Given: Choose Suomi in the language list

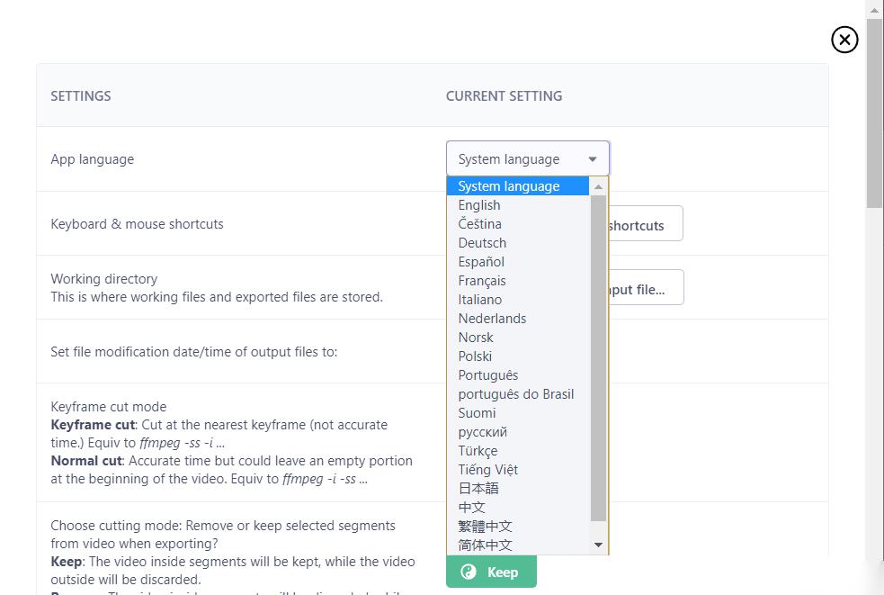Looking at the screenshot, I should [518, 412].
